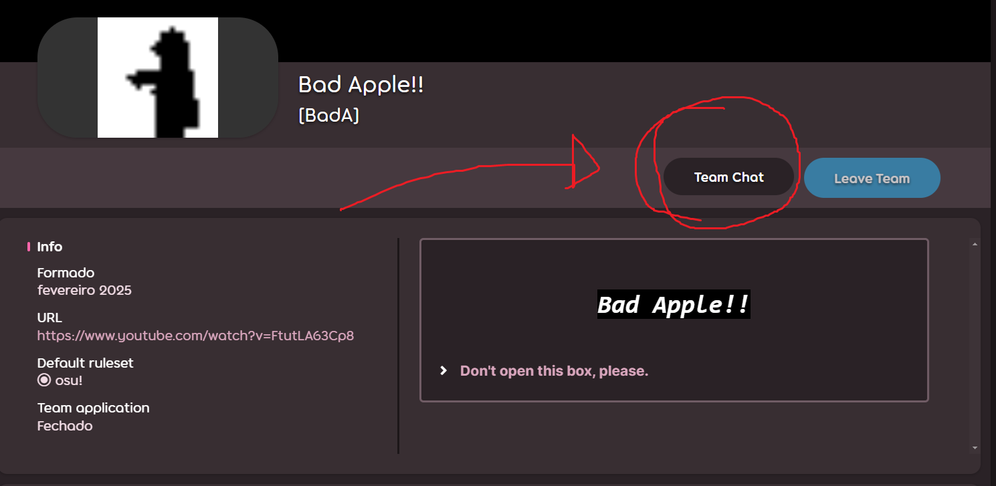This screenshot has height=486, width=996.
Task: Click the [BadA] team tag
Action: 328,116
